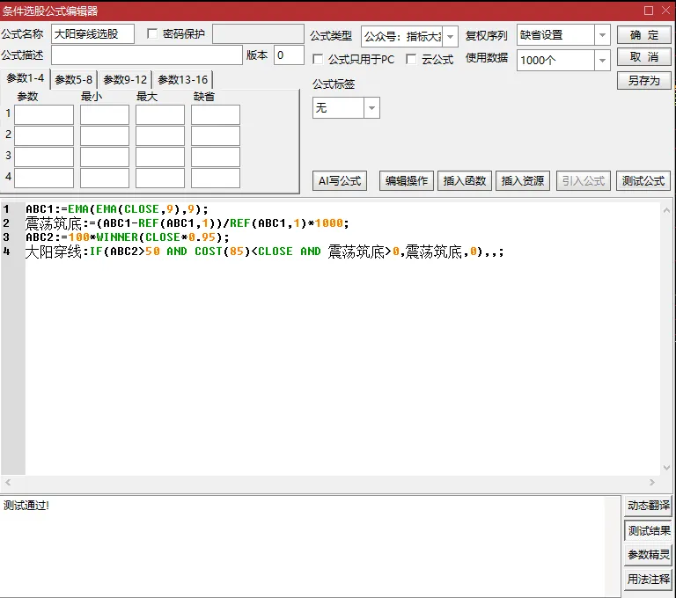676x598 pixels.
Task: Click the 插入资源 button
Action: (x=523, y=181)
